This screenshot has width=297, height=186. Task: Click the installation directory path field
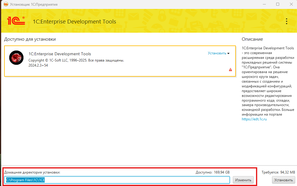(117, 180)
